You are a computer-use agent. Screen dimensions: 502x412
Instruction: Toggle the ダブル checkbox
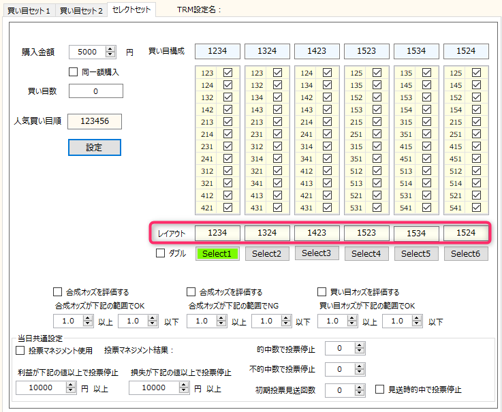pyautogui.click(x=161, y=253)
